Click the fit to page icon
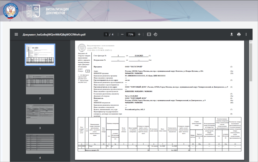The width and height of the screenshot is (258, 162). [149, 34]
